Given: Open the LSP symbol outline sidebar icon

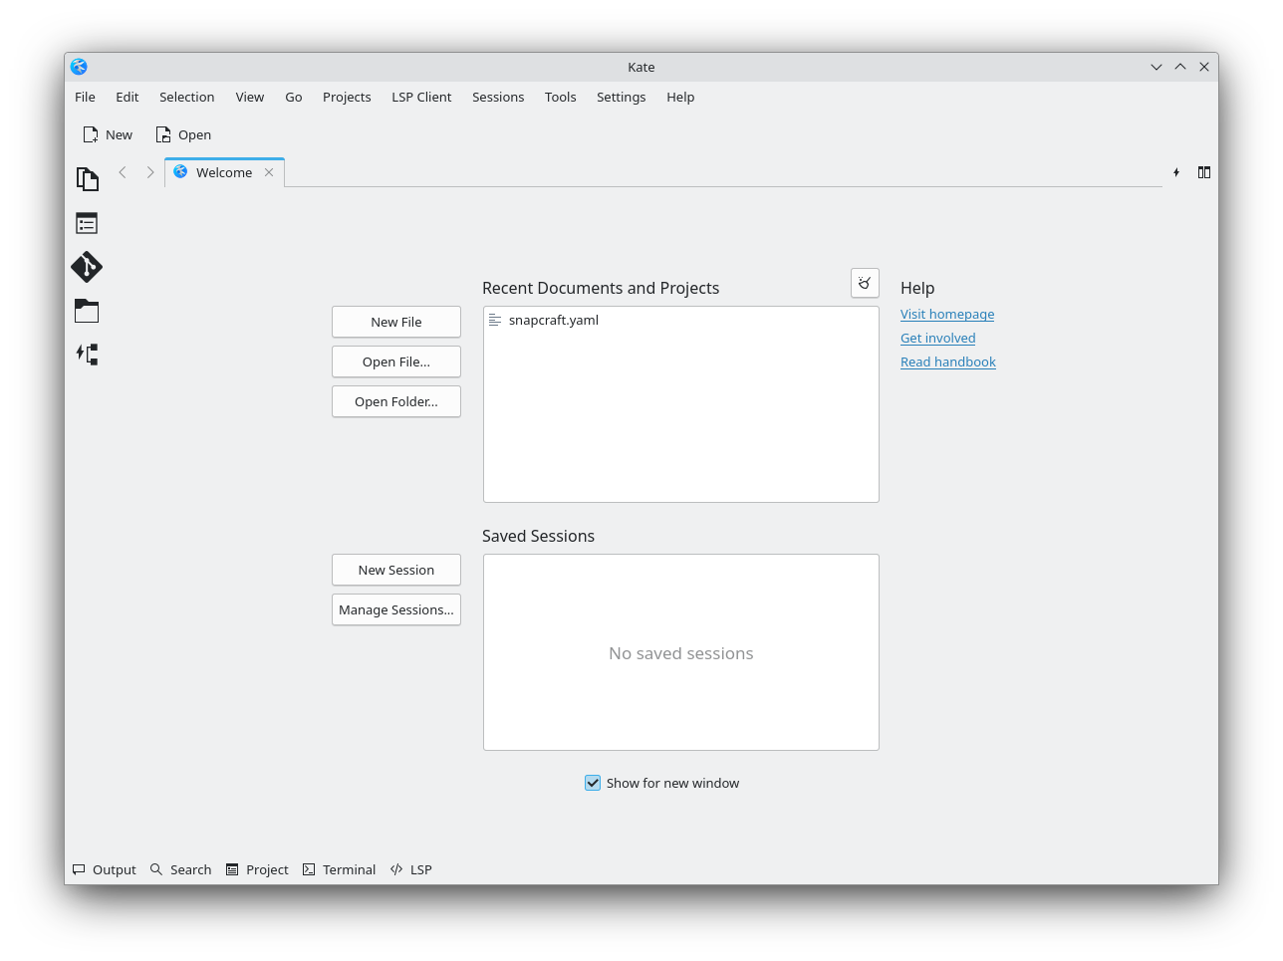Looking at the screenshot, I should point(87,355).
